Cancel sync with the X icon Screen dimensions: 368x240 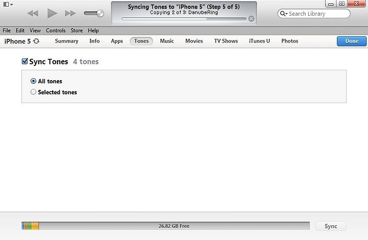pos(251,19)
